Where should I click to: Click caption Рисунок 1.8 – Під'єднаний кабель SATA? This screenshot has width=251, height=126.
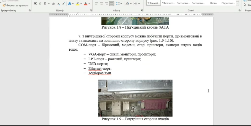point(135,27)
